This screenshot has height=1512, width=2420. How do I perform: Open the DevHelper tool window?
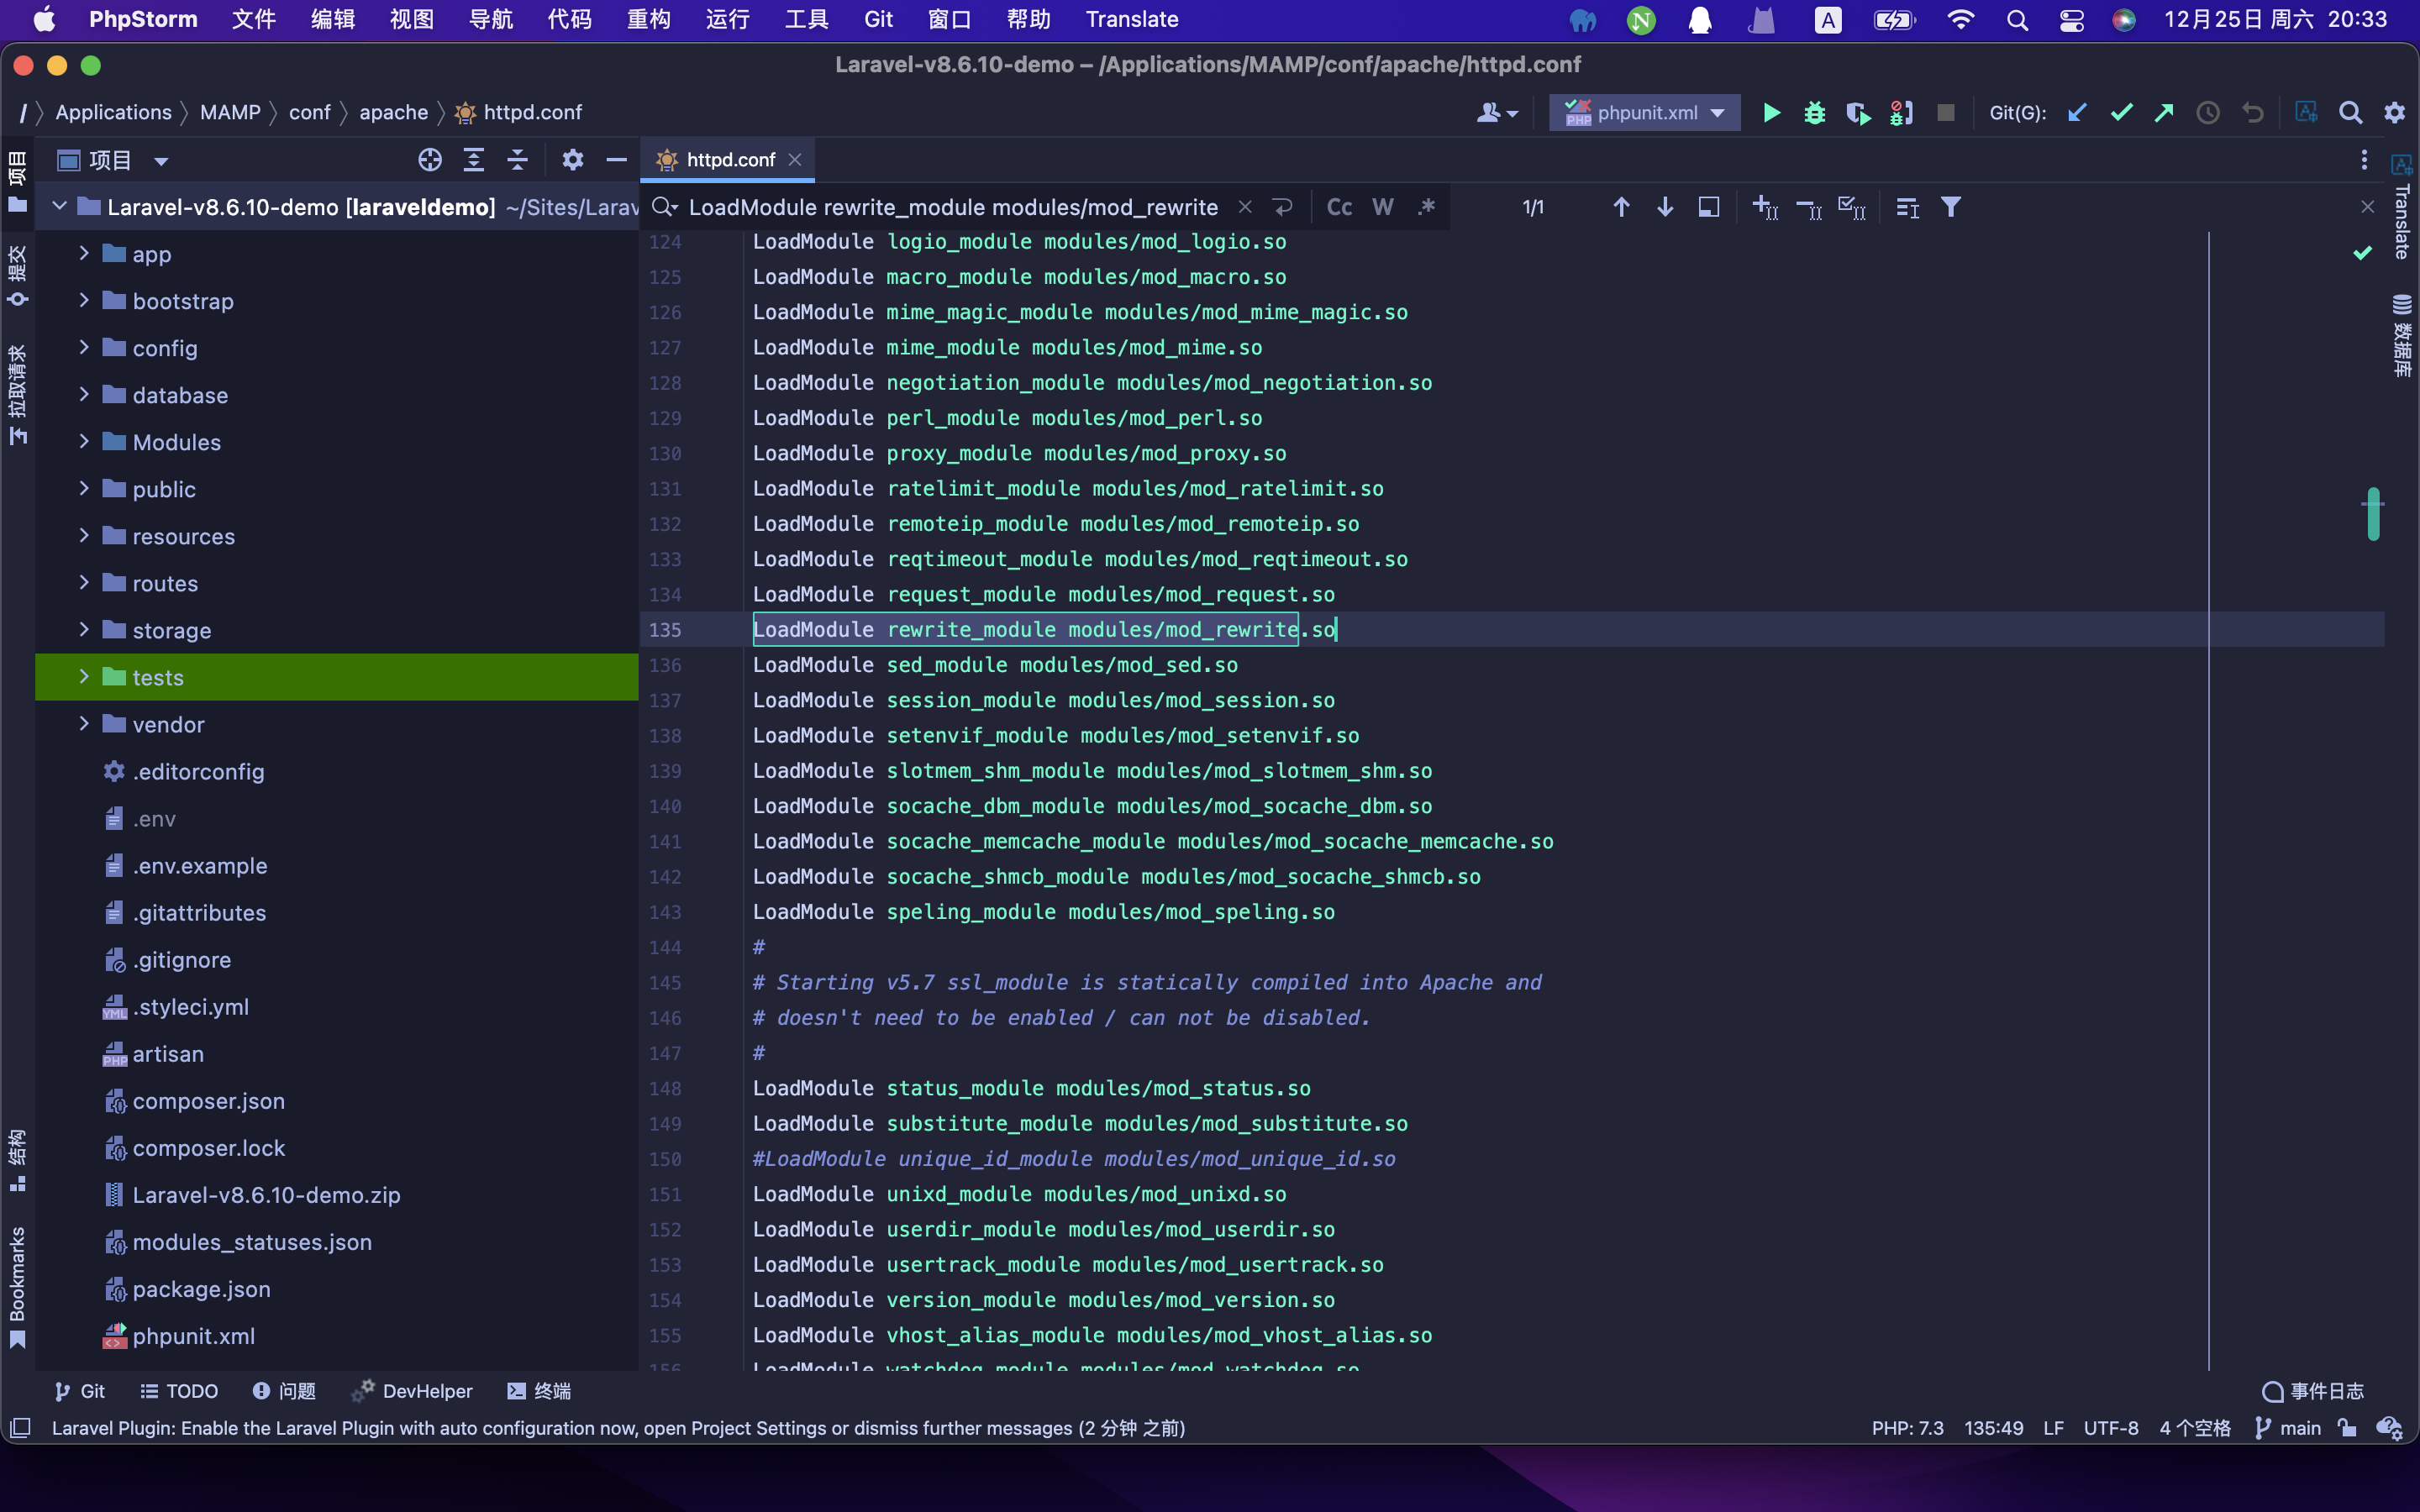pyautogui.click(x=413, y=1391)
